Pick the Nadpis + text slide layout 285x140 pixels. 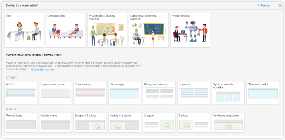pyautogui.click(x=56, y=123)
